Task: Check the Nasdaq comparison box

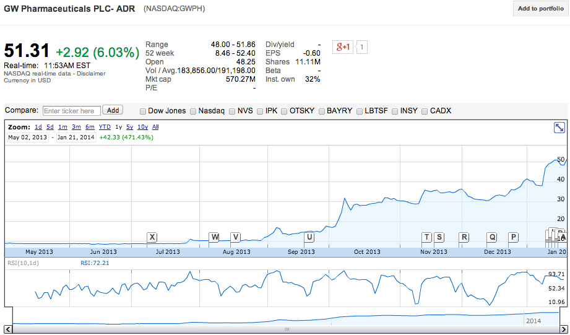Action: click(193, 111)
